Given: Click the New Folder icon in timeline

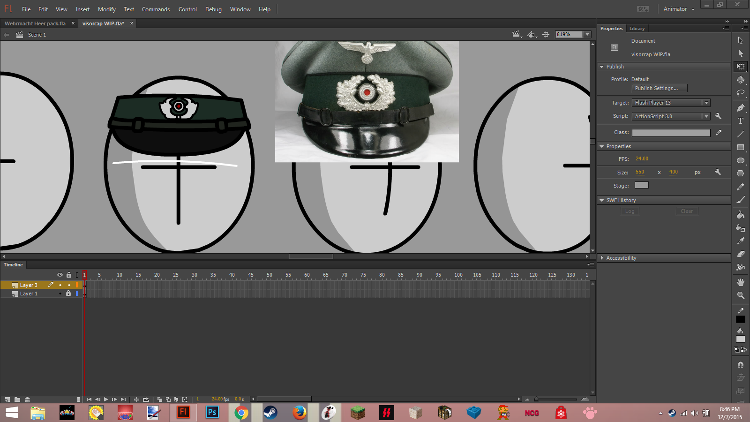Looking at the screenshot, I should (x=17, y=399).
